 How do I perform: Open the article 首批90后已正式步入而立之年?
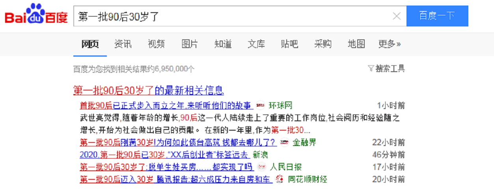166,105
